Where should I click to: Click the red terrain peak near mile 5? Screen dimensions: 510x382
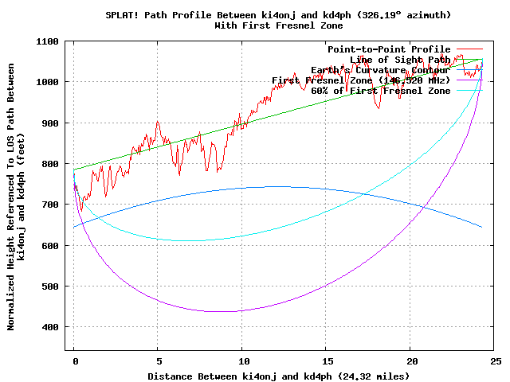coord(158,122)
